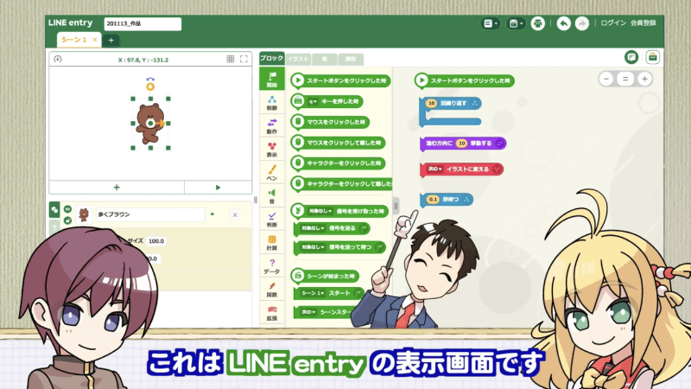Edit the project name 201113_作品 field
The height and width of the screenshot is (389, 691).
click(143, 24)
